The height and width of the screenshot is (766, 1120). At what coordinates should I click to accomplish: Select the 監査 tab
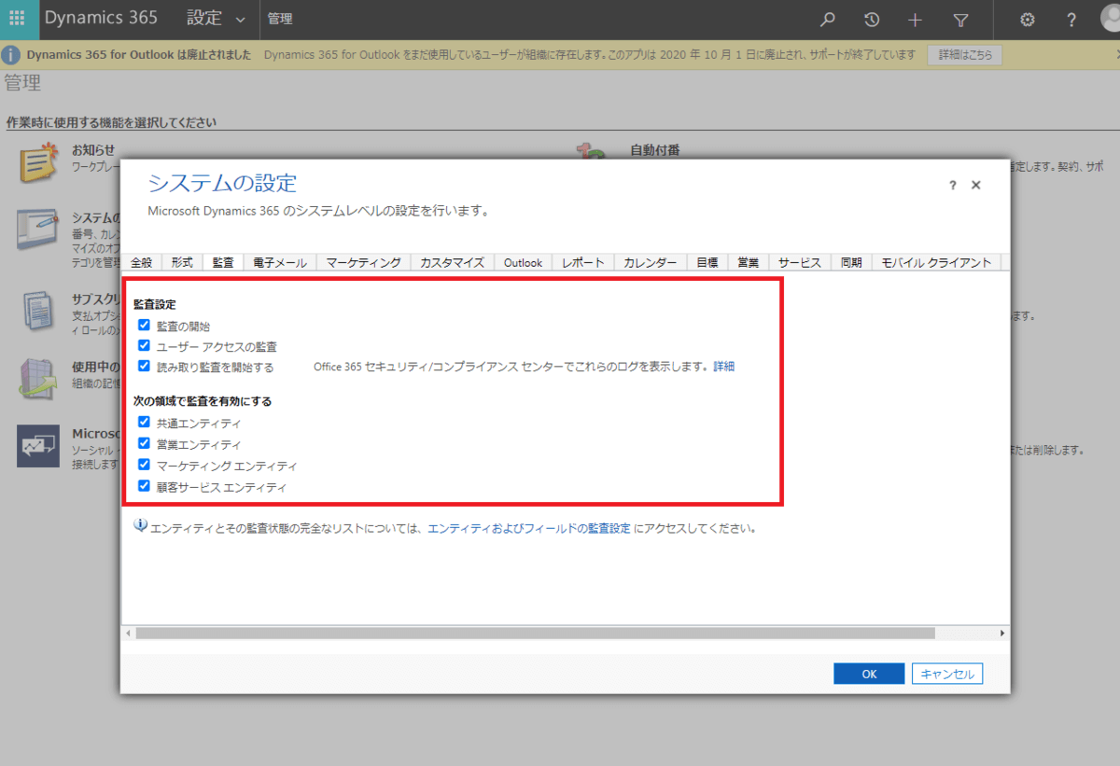(223, 262)
